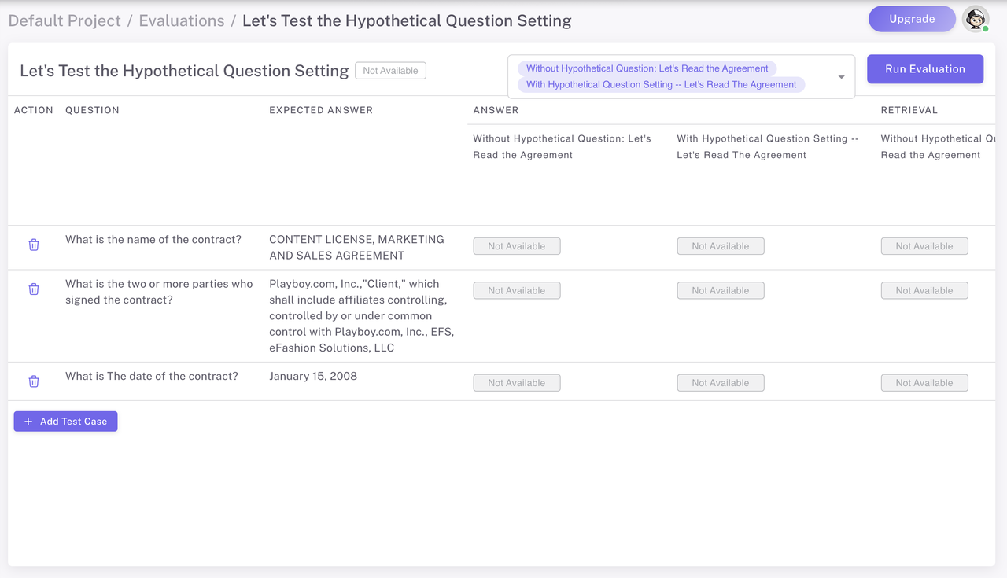Add a new test case

click(x=65, y=422)
